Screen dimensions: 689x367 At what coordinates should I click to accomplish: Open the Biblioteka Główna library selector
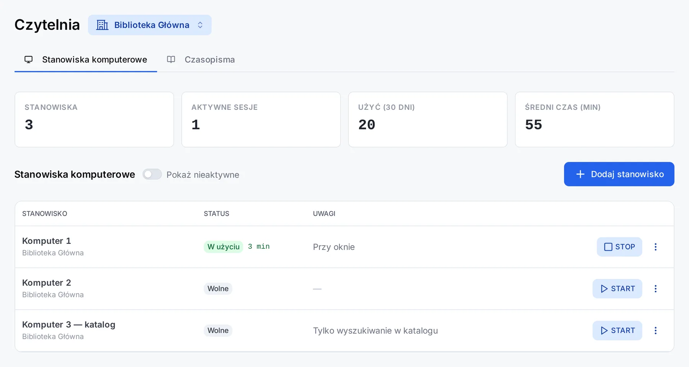pyautogui.click(x=150, y=25)
